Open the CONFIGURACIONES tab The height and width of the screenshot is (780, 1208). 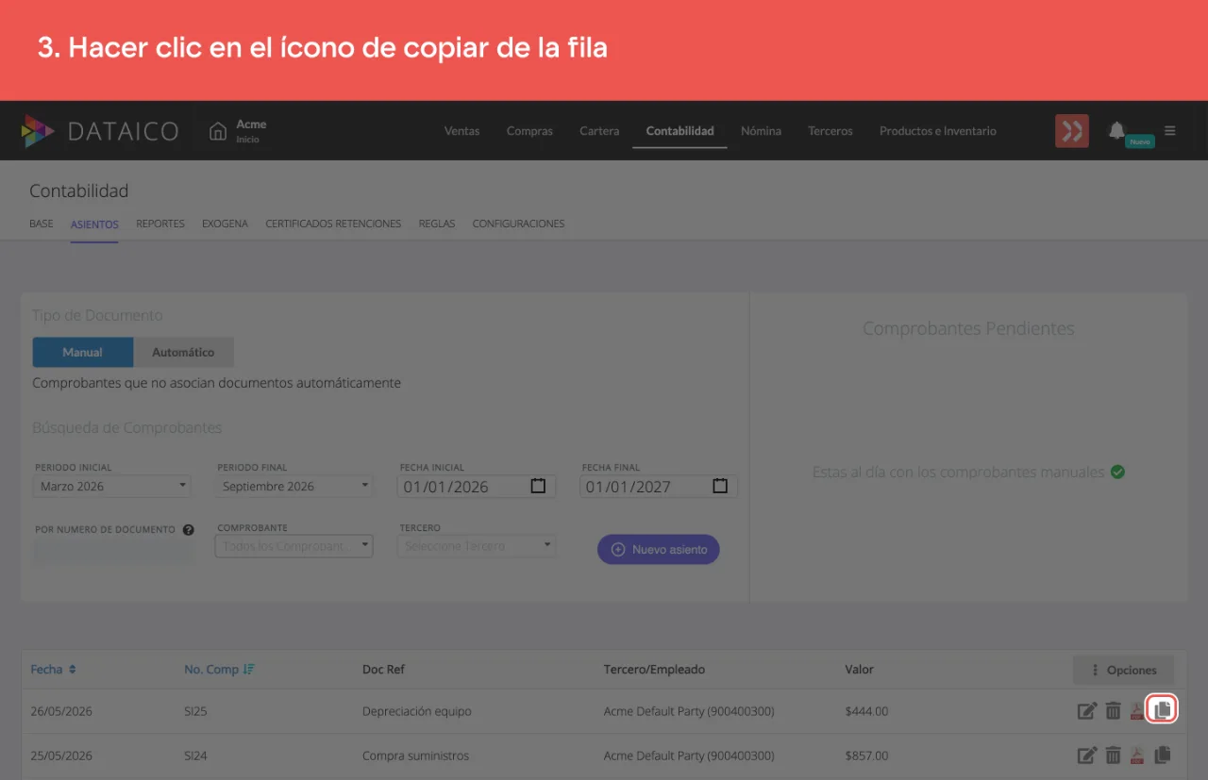point(518,224)
